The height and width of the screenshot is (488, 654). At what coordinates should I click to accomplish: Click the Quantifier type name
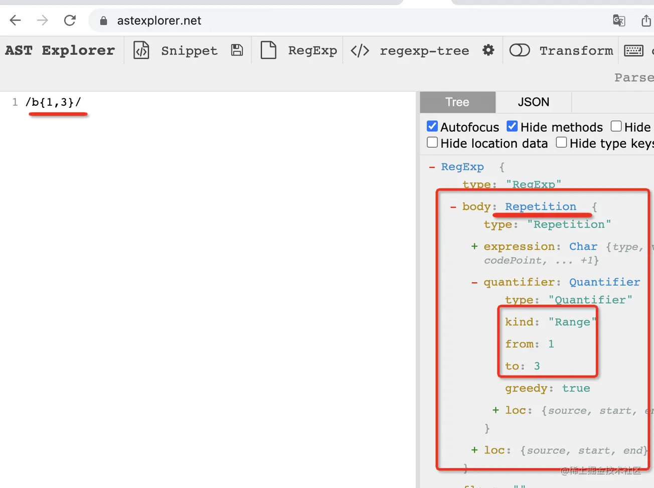[x=604, y=282]
